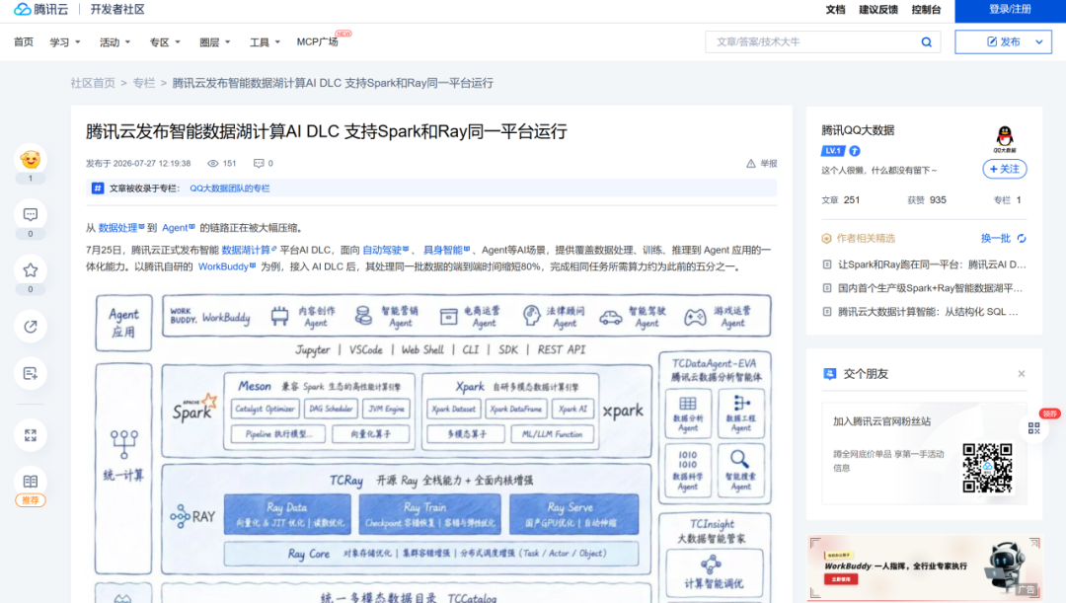Click the 交个朋友 panel icon
The image size is (1066, 603).
tap(829, 374)
